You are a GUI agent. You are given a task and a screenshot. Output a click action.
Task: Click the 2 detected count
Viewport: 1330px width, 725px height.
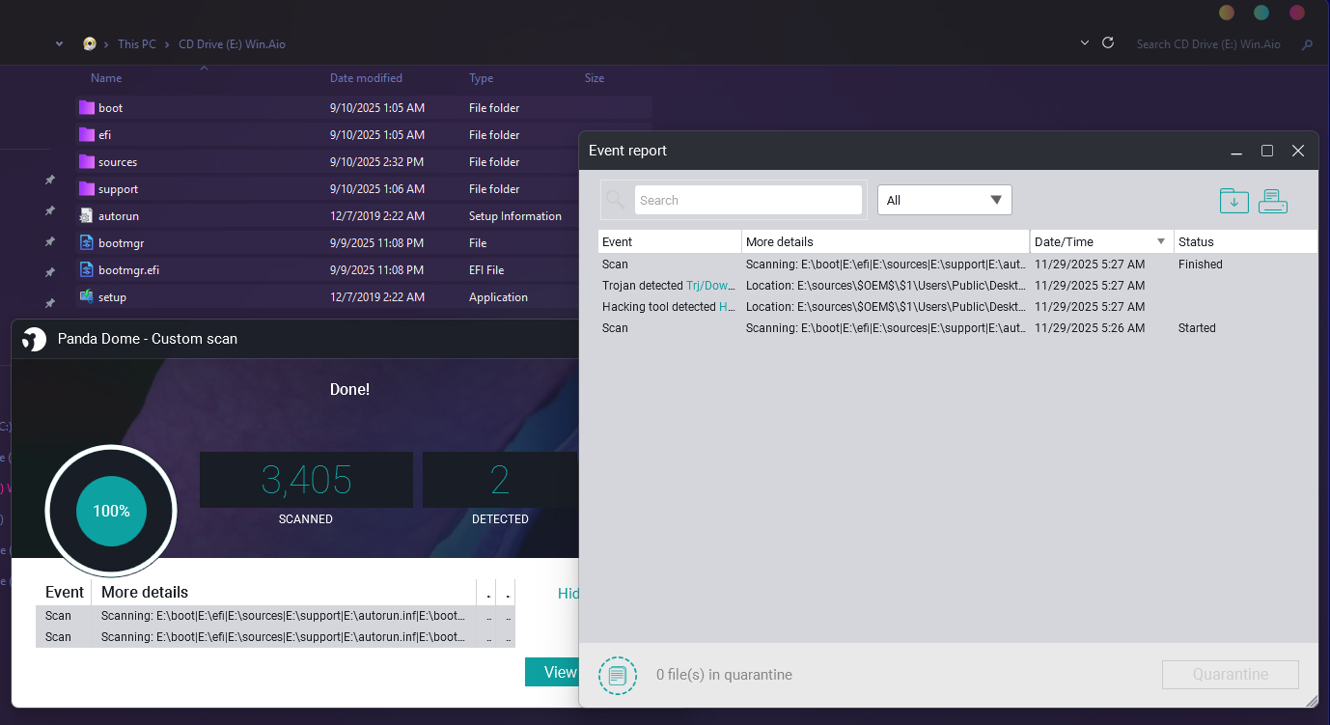(x=500, y=480)
